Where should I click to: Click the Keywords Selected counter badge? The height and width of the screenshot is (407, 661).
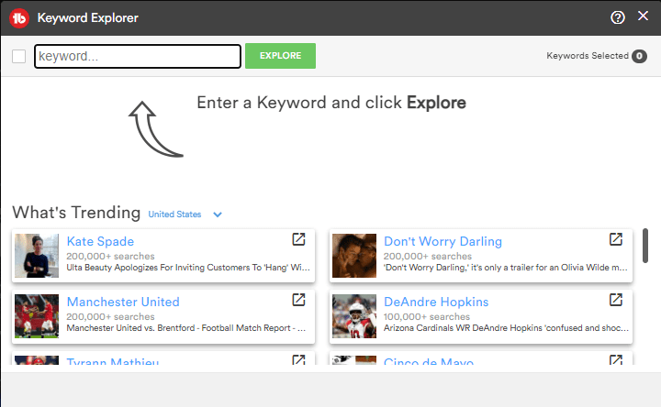pyautogui.click(x=639, y=56)
